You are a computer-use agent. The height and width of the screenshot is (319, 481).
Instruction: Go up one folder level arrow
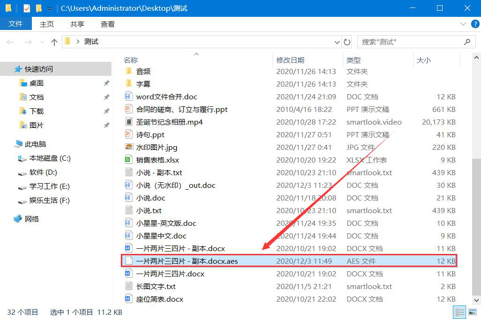coord(54,42)
